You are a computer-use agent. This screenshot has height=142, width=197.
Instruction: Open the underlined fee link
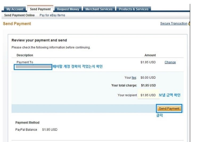click(134, 78)
